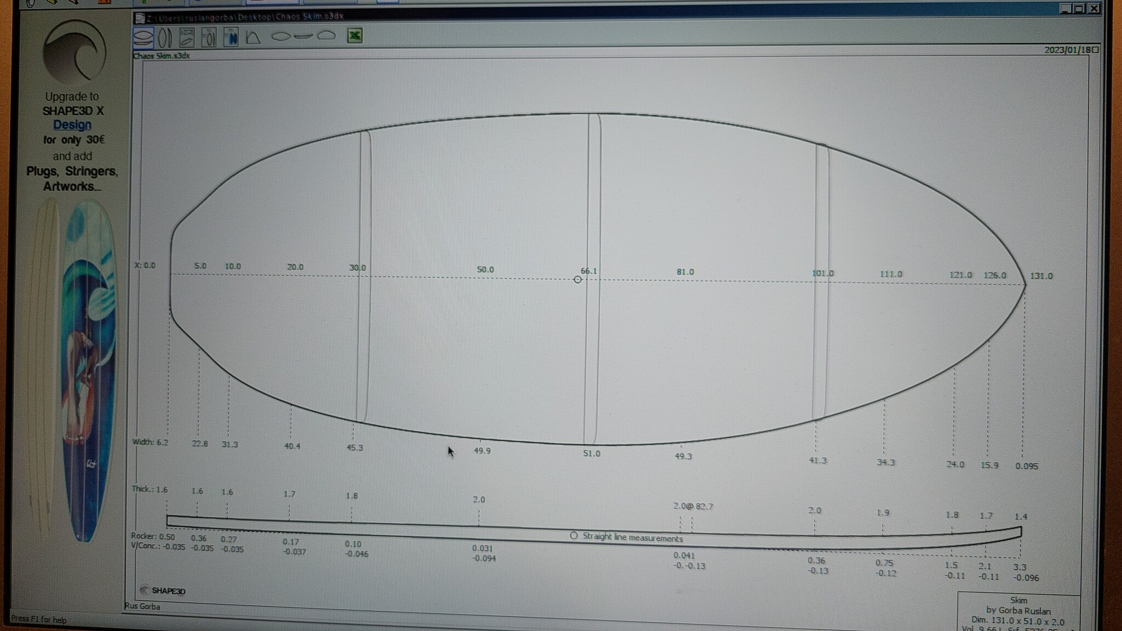Export to Excel using green X icon

pos(355,36)
